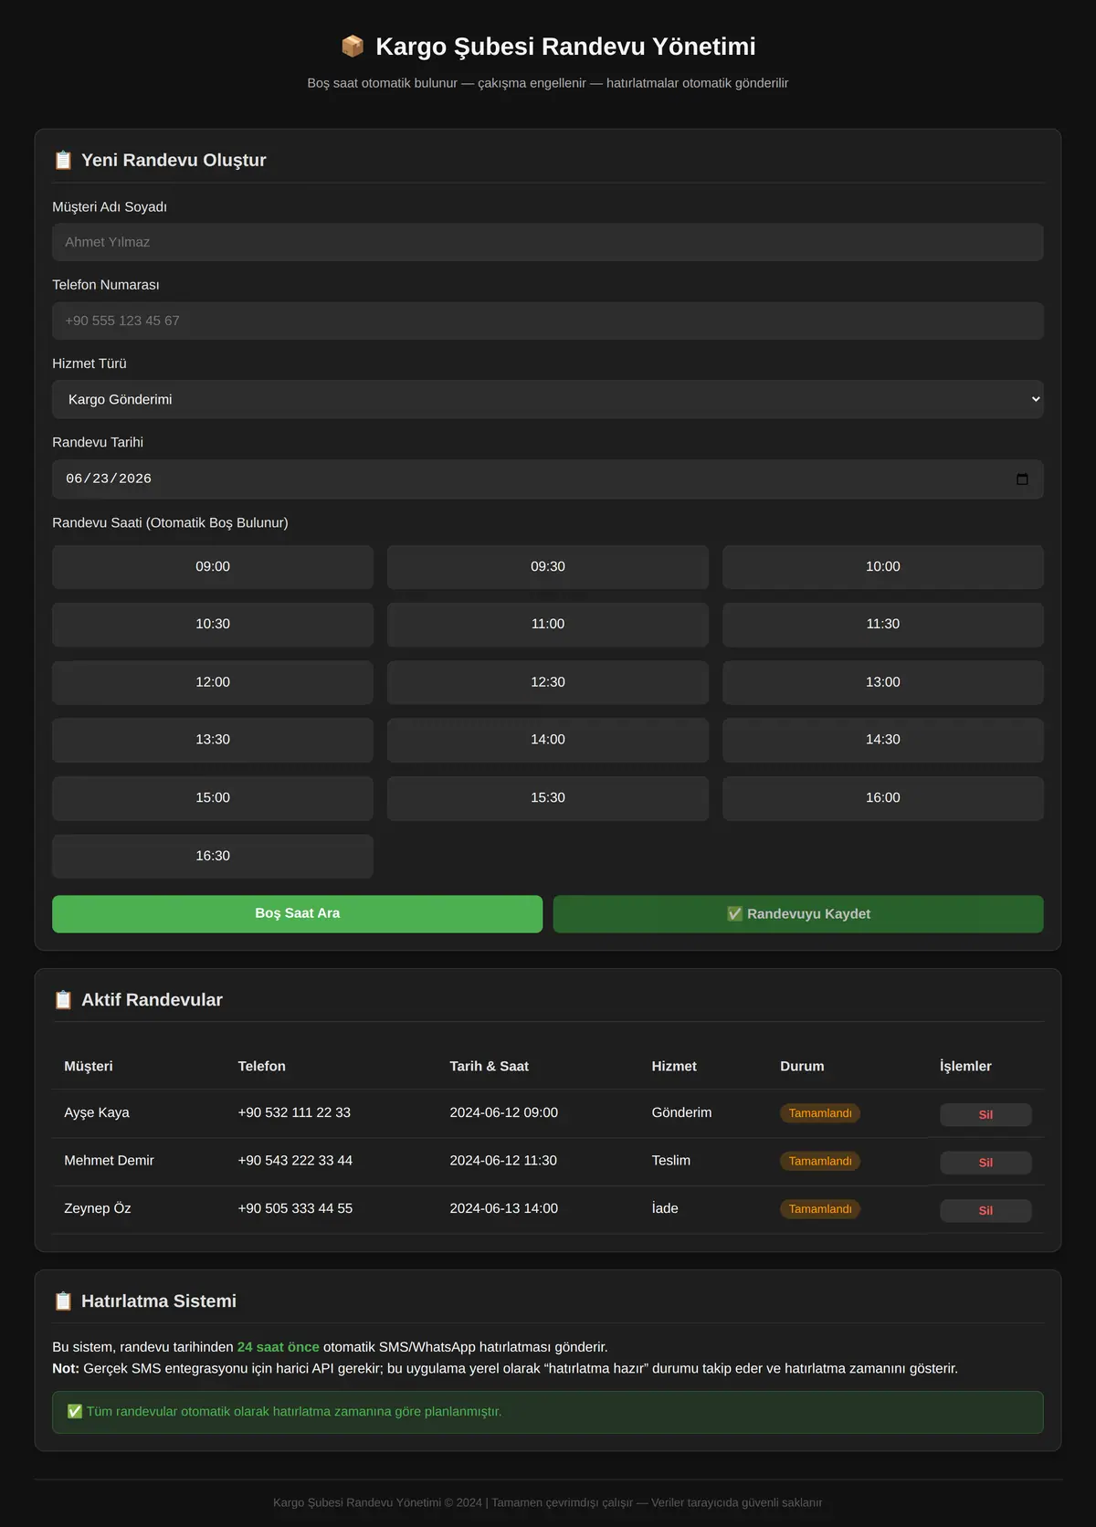1096x1527 pixels.
Task: Remove Mehmet Demir's appointment using Sil
Action: (x=985, y=1163)
